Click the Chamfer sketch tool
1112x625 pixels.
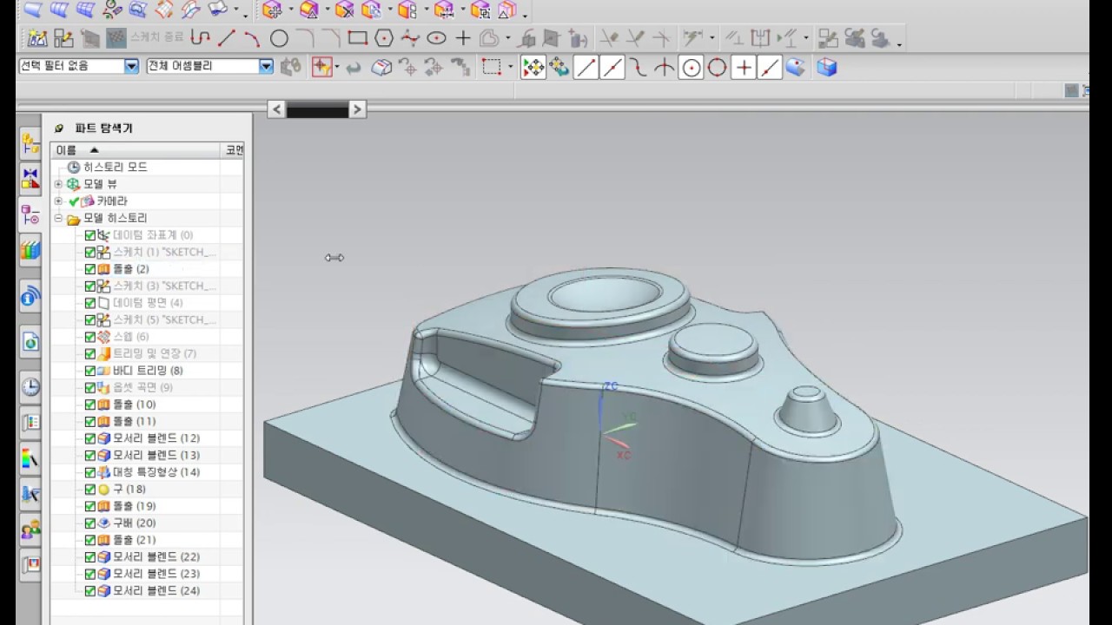click(x=331, y=38)
